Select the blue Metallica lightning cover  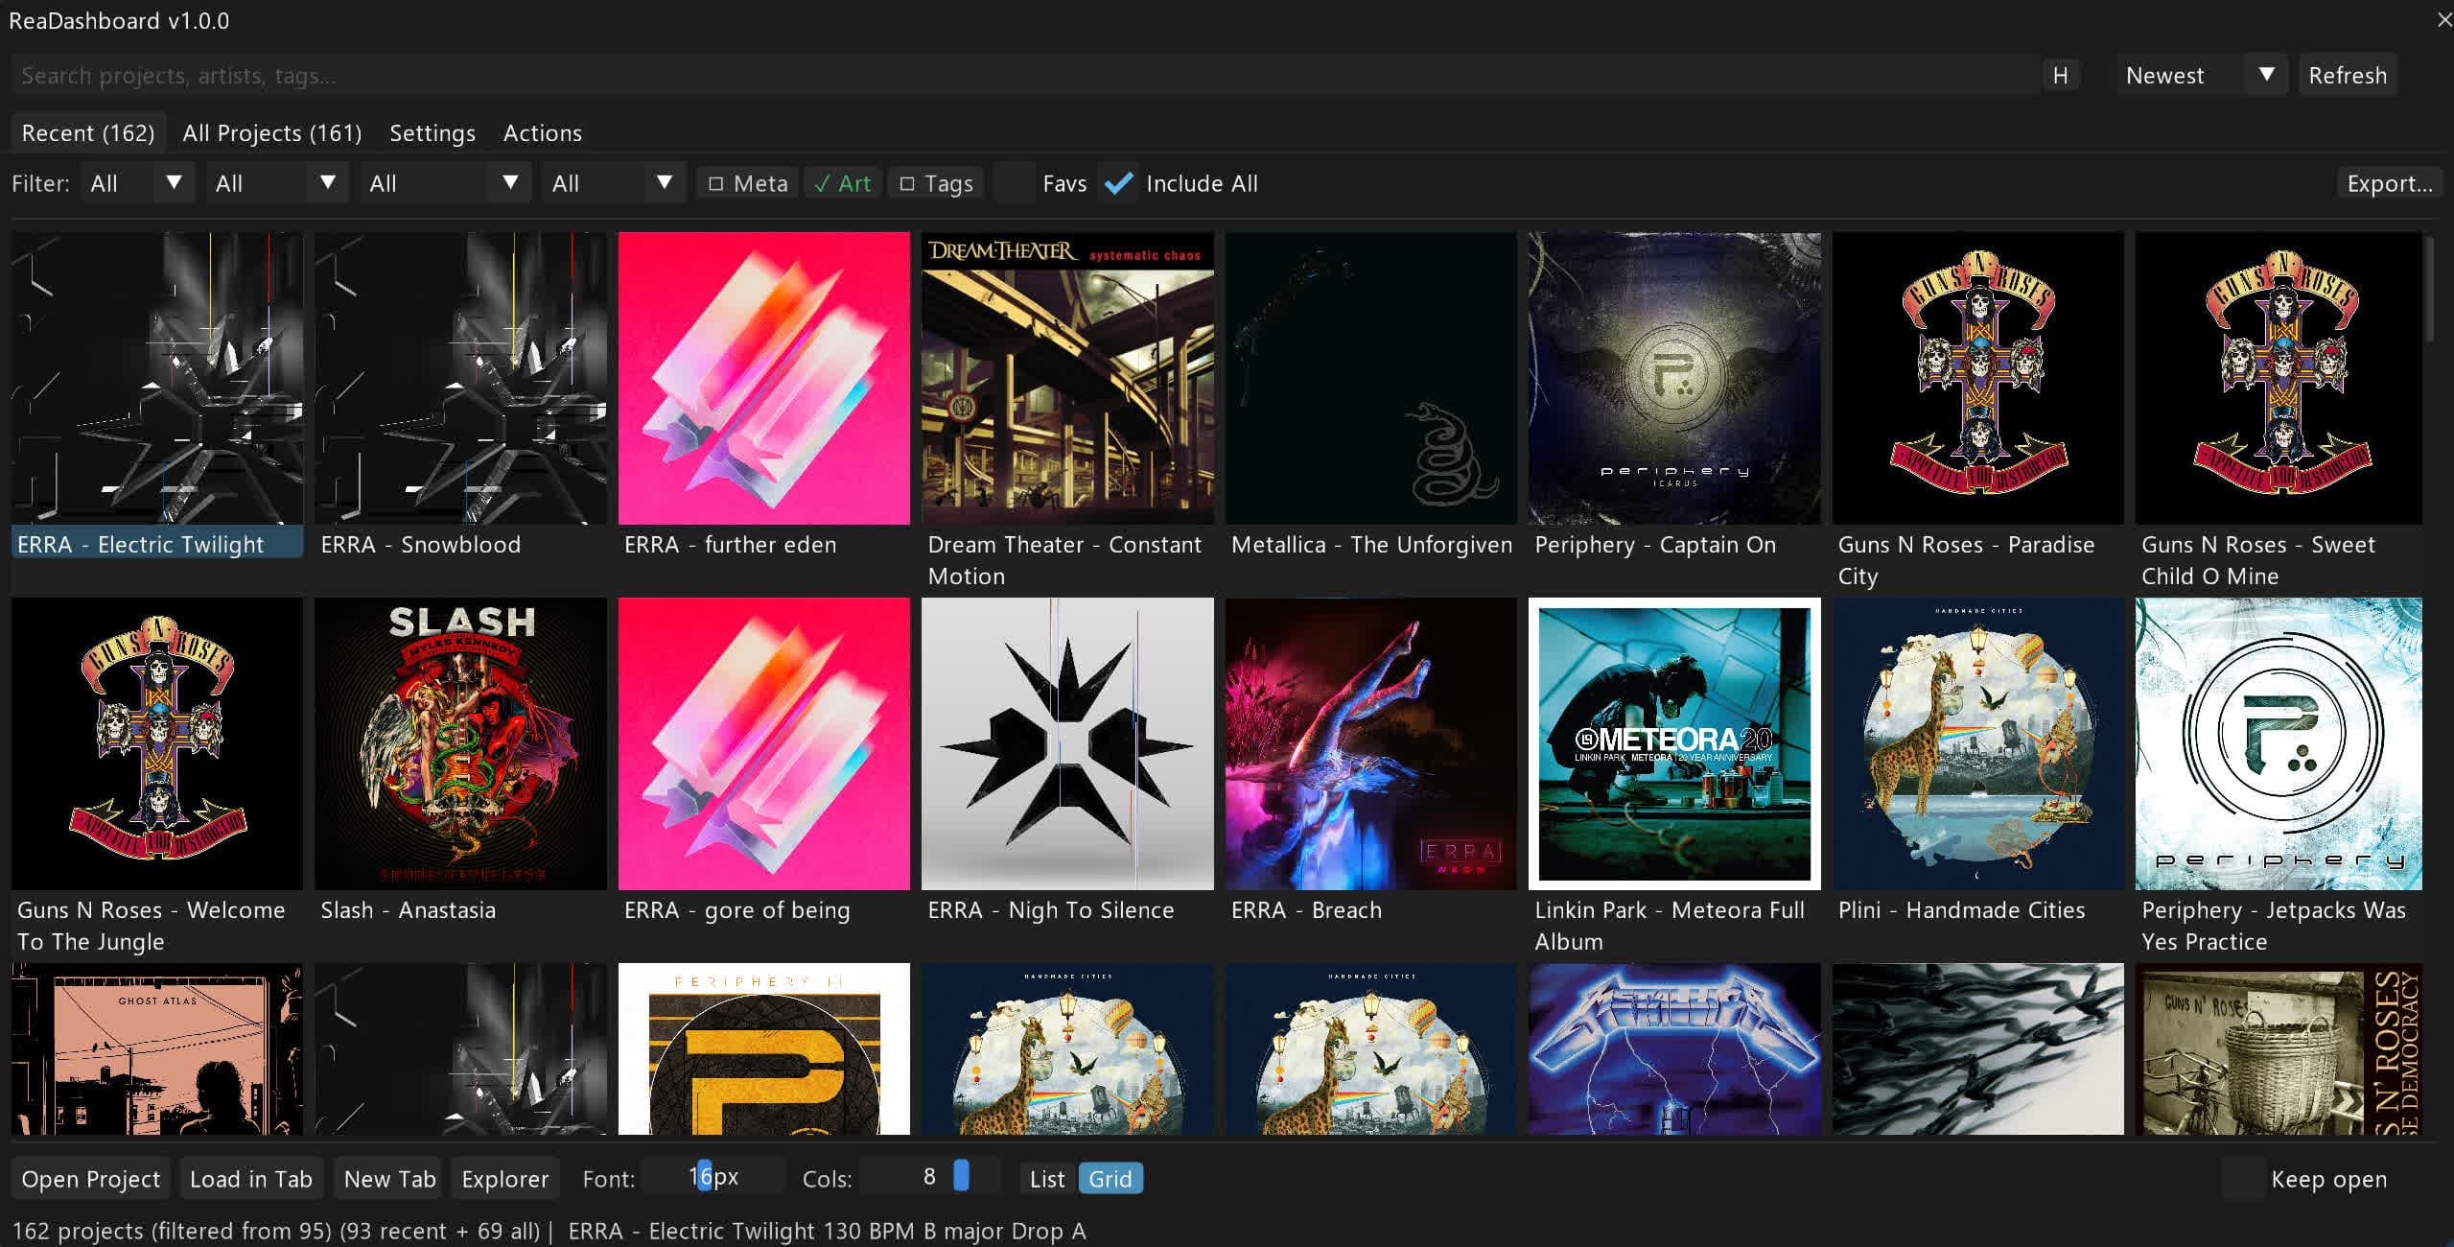tap(1674, 1049)
